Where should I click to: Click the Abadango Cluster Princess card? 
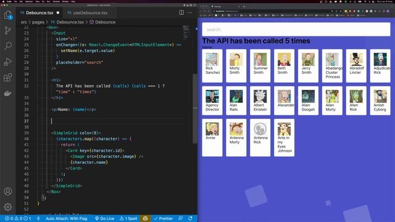pos(332,66)
